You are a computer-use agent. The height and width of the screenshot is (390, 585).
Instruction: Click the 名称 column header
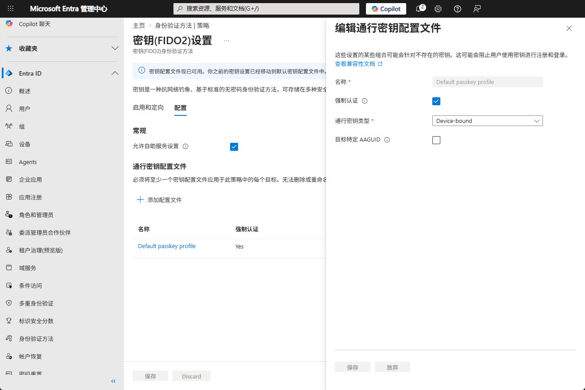click(144, 229)
